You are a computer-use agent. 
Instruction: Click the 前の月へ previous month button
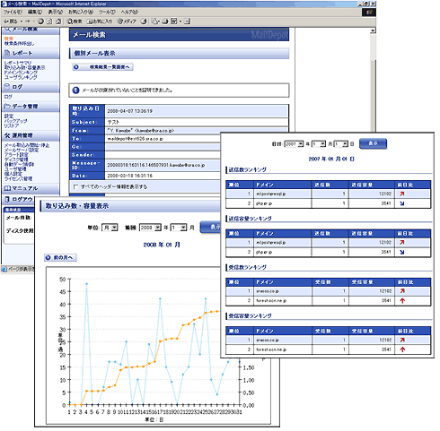60,257
